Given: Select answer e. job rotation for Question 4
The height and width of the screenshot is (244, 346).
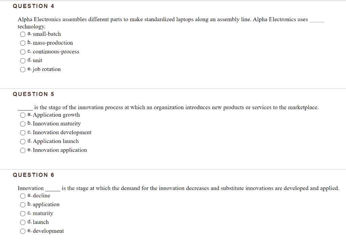Looking at the screenshot, I should 22,69.
